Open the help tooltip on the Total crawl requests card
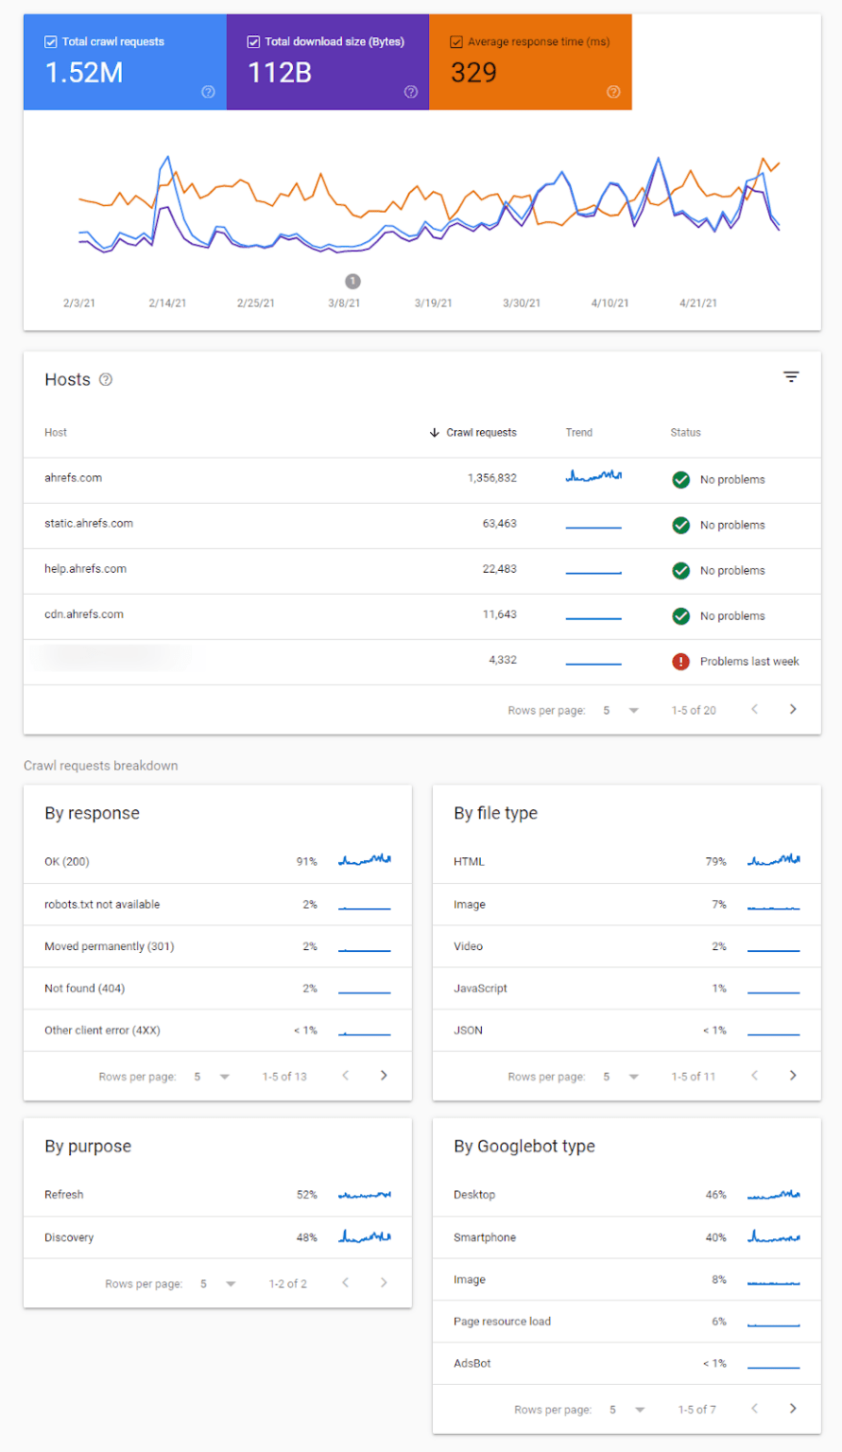 click(x=207, y=93)
